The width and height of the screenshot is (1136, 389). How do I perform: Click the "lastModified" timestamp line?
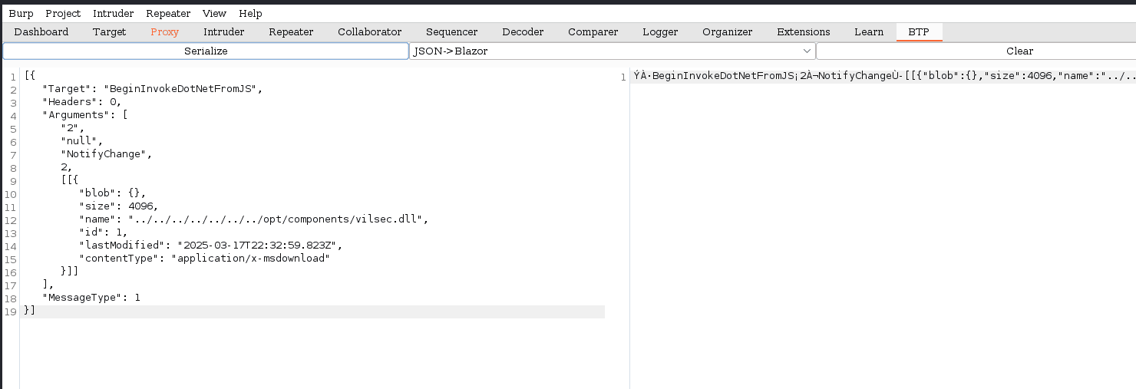(210, 245)
